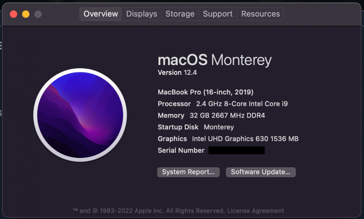The height and width of the screenshot is (219, 364).
Task: Click the macOS Monterey title
Action: click(215, 60)
